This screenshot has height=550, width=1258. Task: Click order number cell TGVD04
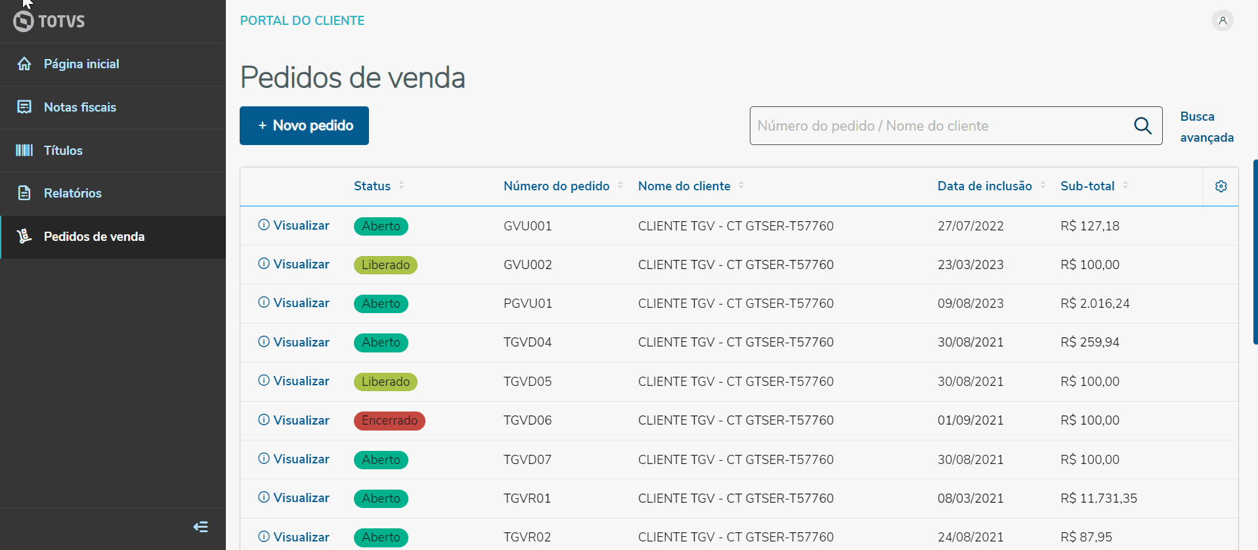point(528,342)
